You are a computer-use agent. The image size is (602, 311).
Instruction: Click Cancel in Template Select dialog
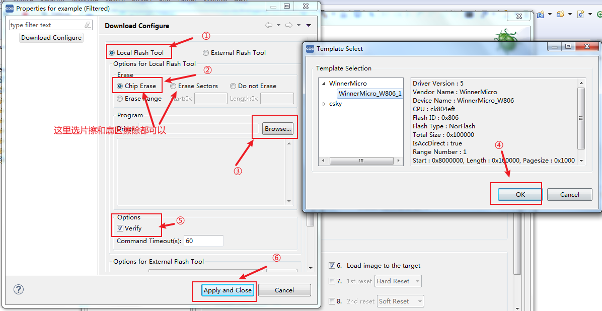569,195
